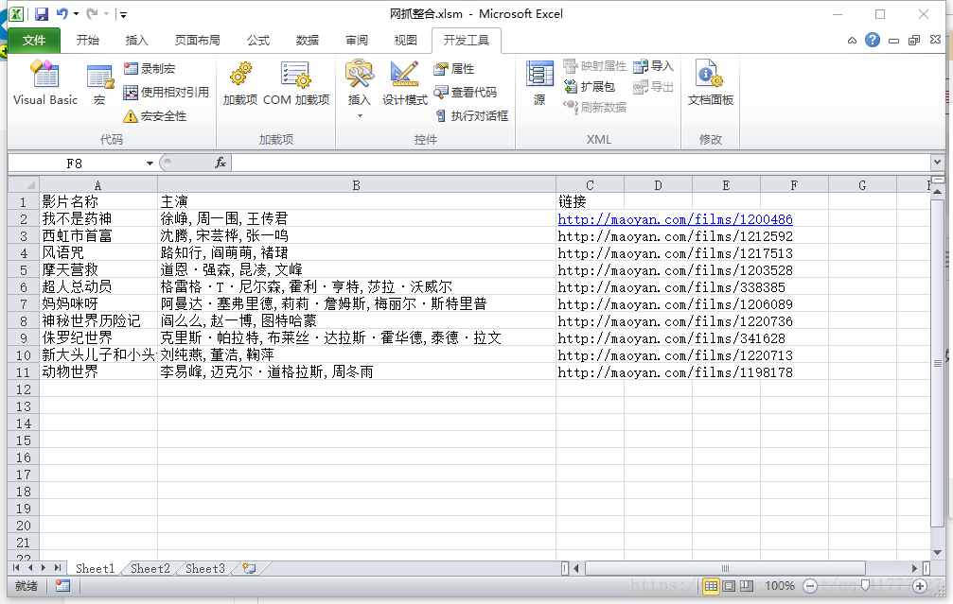The height and width of the screenshot is (604, 953).
Task: Open the 文件 file tab
Action: (x=34, y=40)
